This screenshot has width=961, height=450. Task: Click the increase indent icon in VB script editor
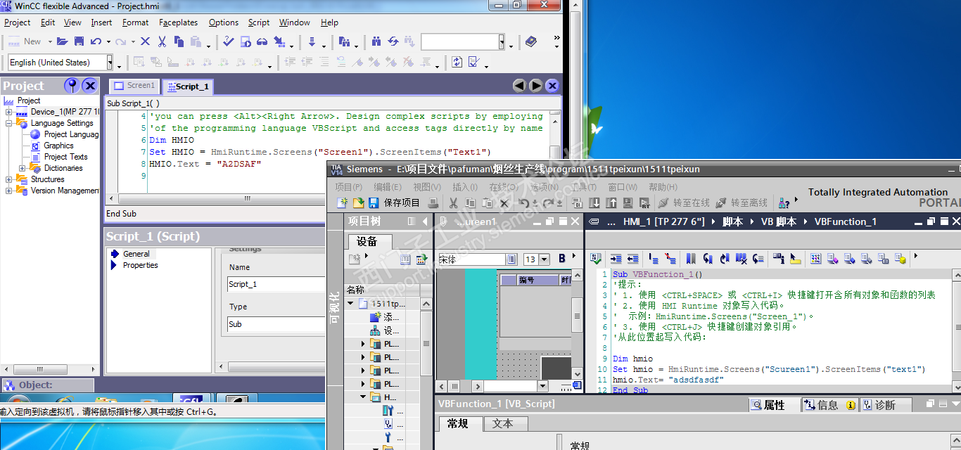tap(616, 259)
